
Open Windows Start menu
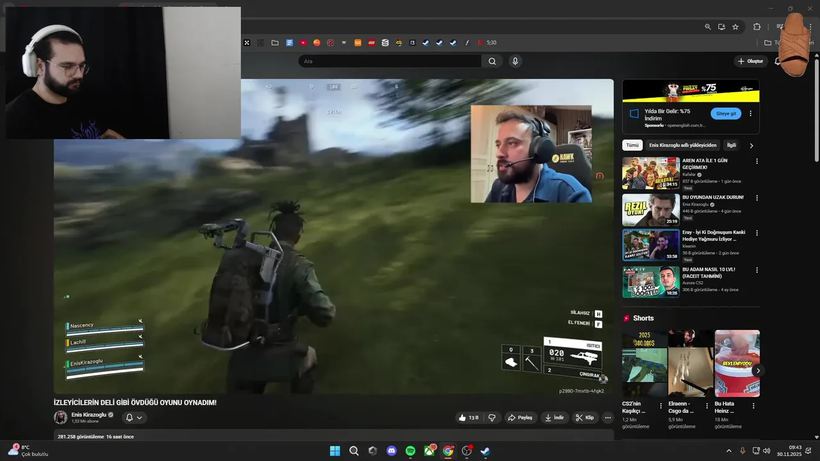(335, 451)
